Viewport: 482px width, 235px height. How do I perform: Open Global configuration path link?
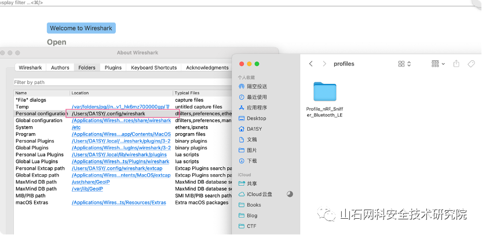(x=121, y=120)
